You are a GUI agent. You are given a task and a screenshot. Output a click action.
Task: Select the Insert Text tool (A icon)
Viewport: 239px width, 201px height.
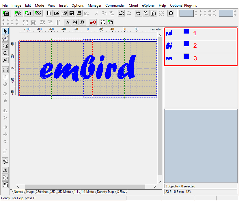pyautogui.click(x=68, y=22)
